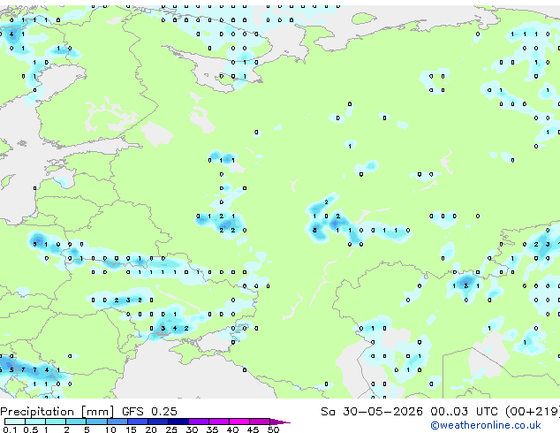The width and height of the screenshot is (560, 433).
Task: Select the 'GFS 0.25' model label
Action: (149, 412)
